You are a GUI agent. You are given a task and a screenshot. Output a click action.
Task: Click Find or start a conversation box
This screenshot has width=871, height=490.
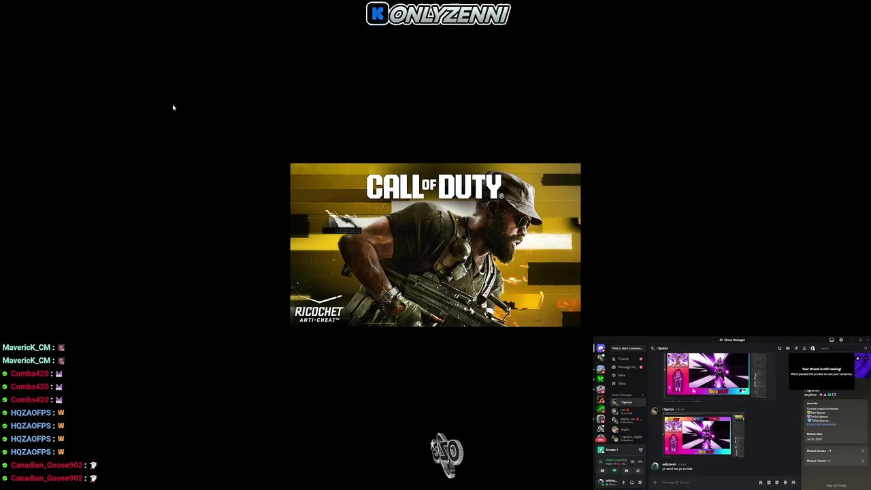coord(628,348)
